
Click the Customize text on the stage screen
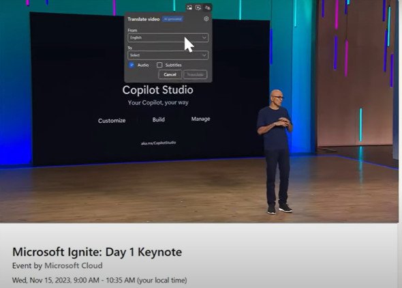[112, 120]
